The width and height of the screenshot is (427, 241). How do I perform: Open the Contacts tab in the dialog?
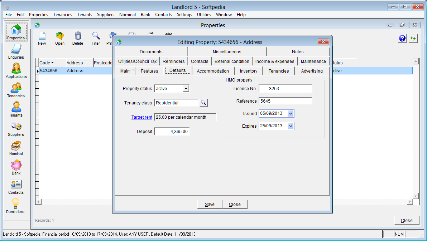(200, 62)
